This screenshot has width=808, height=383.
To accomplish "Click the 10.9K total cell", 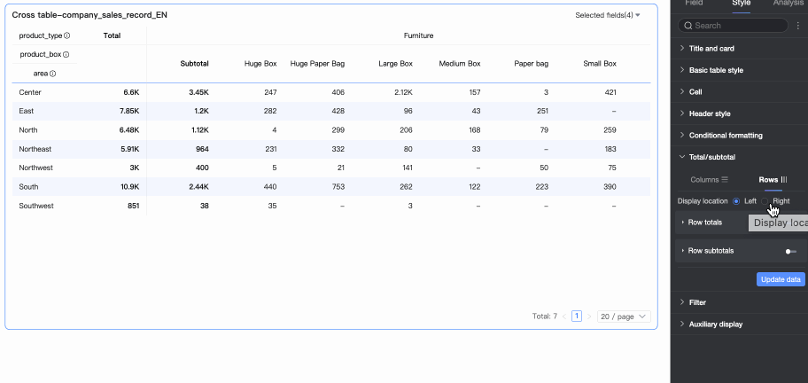I will click(130, 186).
